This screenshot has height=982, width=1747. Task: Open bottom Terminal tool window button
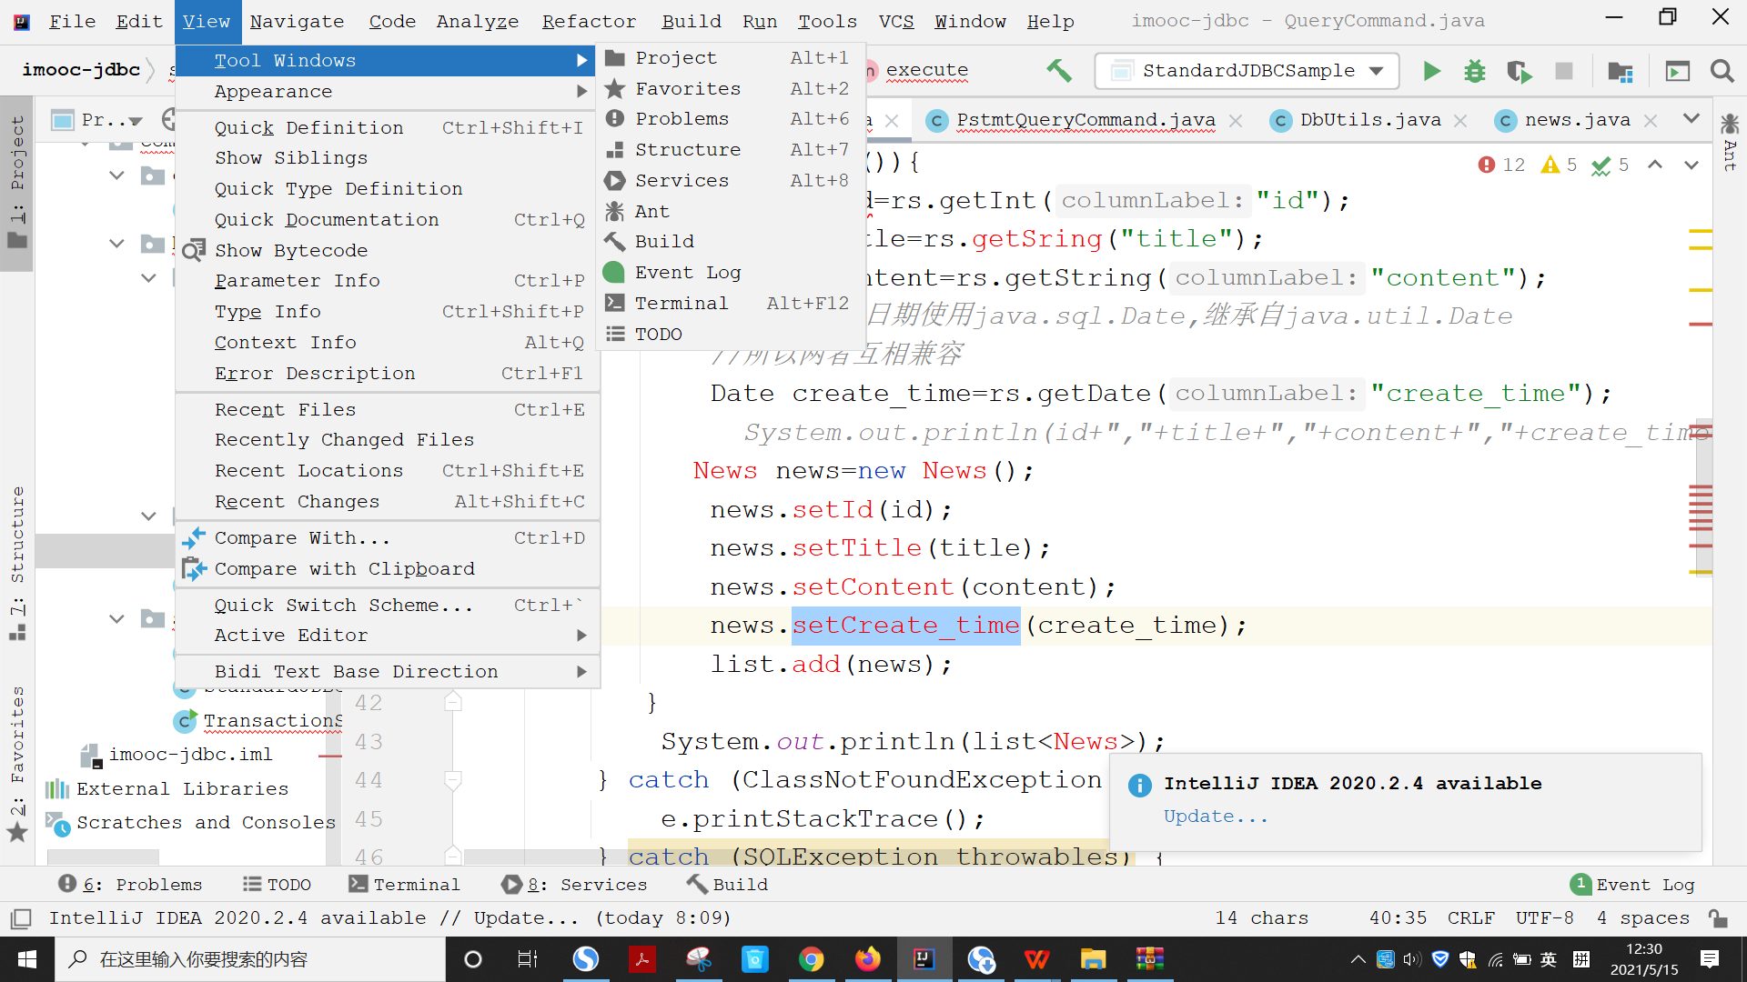(405, 885)
